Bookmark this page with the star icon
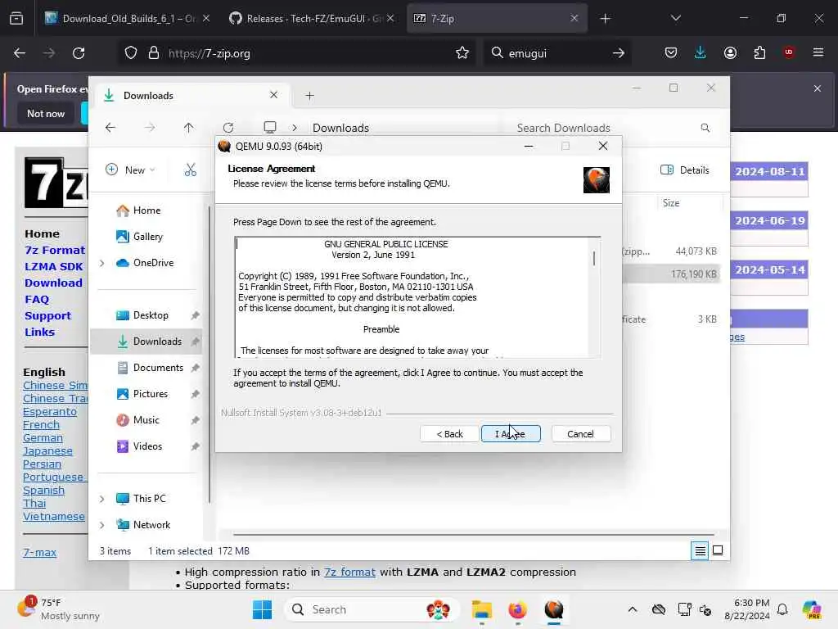The height and width of the screenshot is (629, 838). (462, 53)
